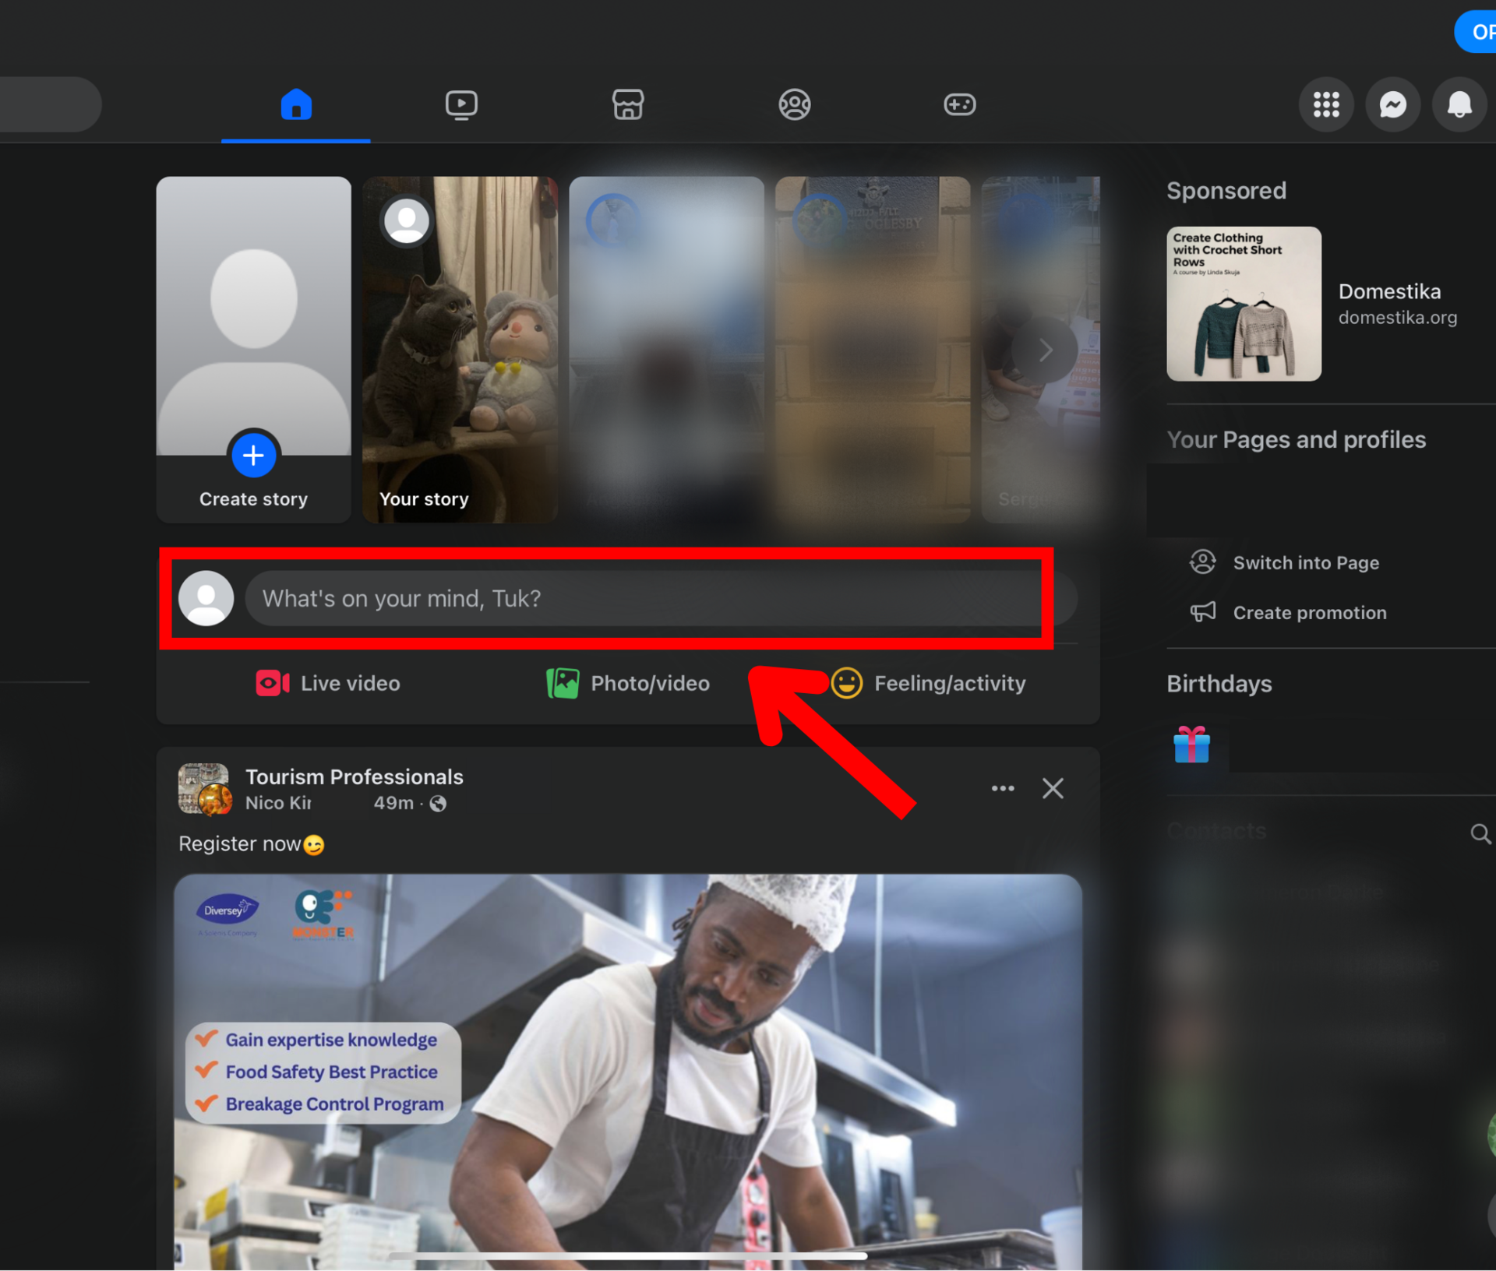Open the Marketplace storefront icon
The image size is (1496, 1271).
(628, 104)
